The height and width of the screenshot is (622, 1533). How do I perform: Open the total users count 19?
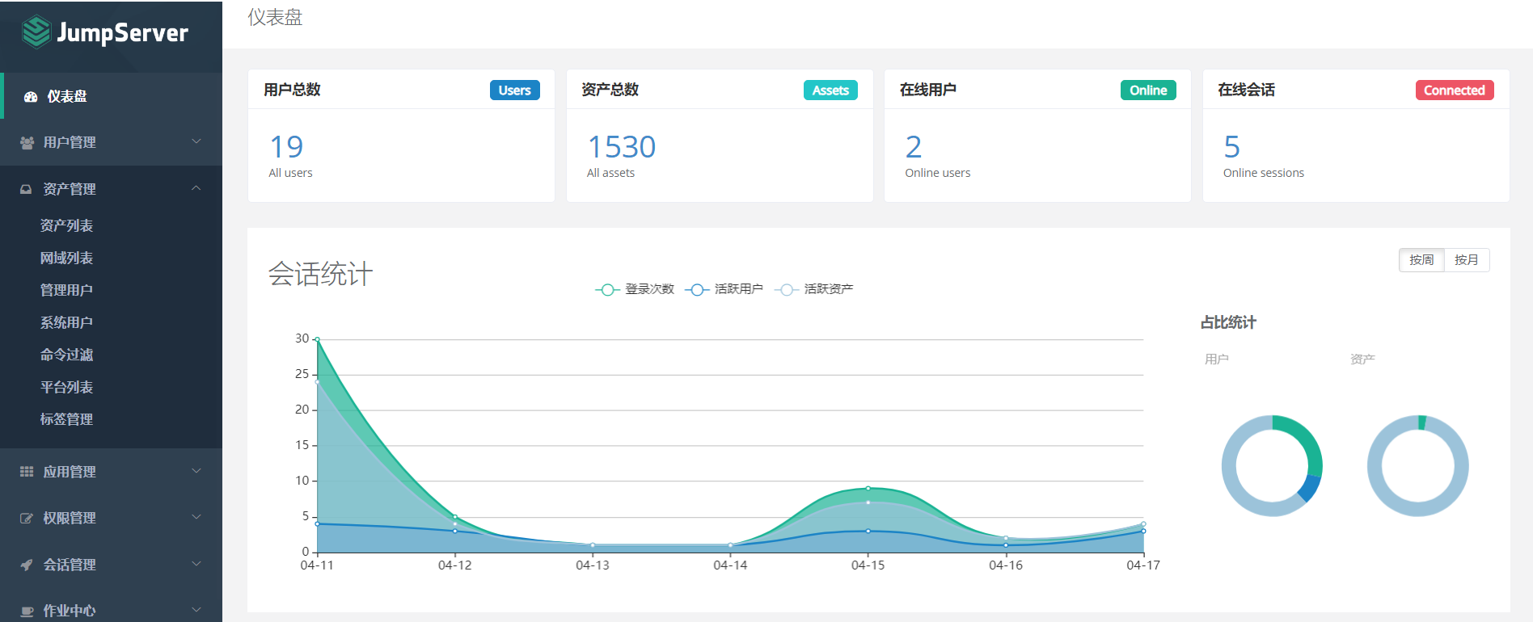point(286,147)
